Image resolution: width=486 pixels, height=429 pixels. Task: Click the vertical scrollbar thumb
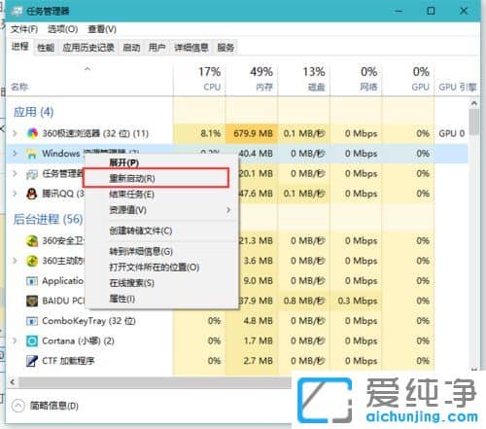point(474,122)
